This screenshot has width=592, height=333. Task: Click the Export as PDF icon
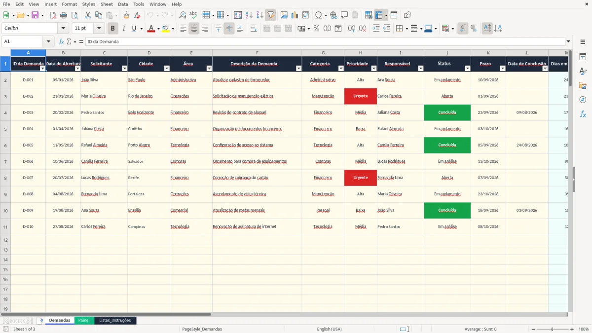click(x=53, y=15)
